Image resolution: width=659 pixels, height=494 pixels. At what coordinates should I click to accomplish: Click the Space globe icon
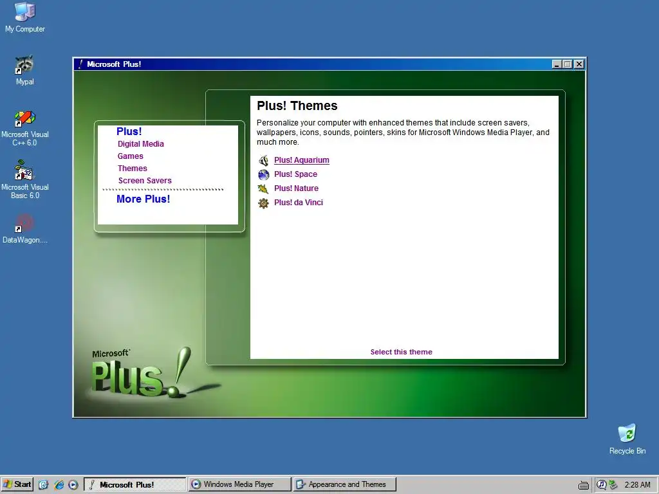263,174
